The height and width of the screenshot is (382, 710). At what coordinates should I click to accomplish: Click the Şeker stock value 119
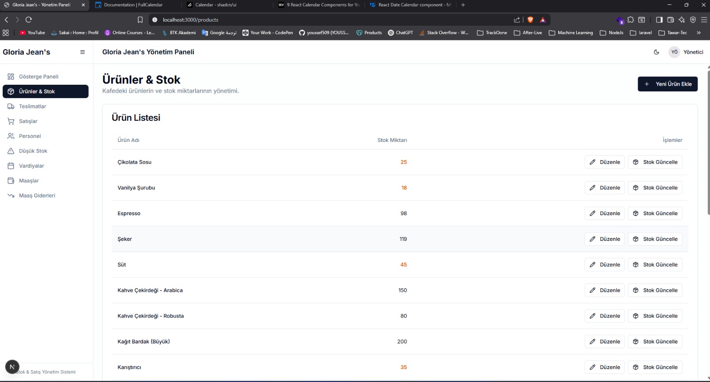403,239
